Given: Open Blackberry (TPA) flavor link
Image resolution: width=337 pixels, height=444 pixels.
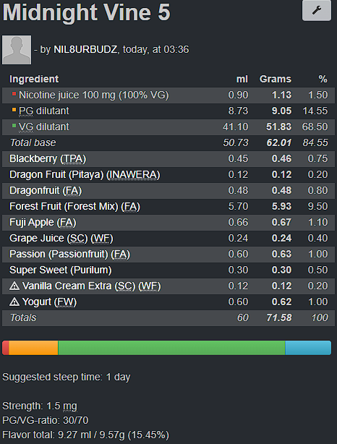Looking at the screenshot, I should (48, 159).
